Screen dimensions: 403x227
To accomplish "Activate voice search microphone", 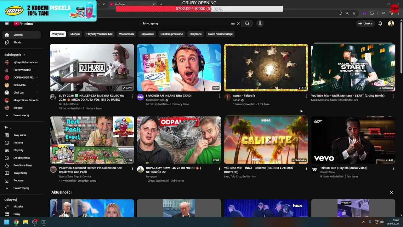I will pos(260,24).
